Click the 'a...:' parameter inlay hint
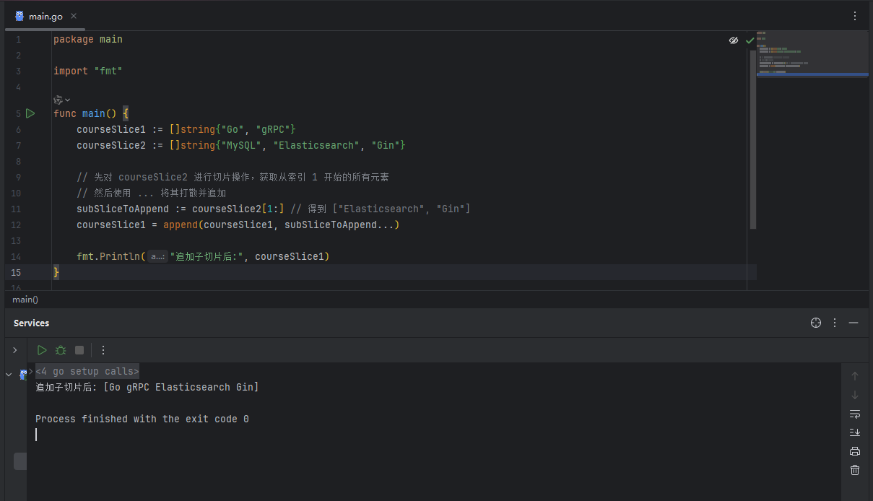 pos(158,256)
